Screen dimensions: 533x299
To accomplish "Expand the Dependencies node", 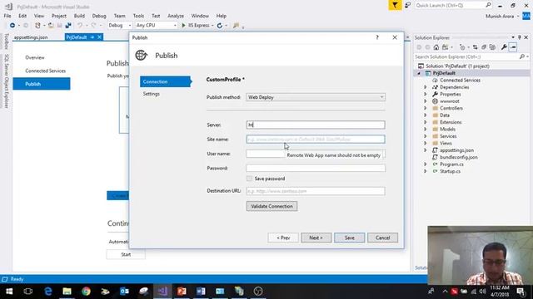I will [426, 87].
